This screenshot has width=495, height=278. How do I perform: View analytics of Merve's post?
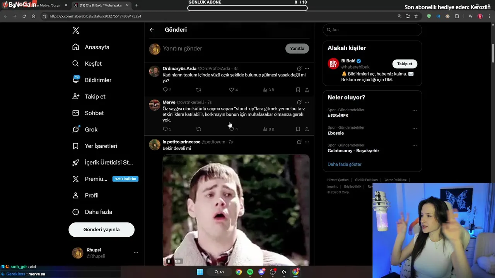click(x=268, y=129)
